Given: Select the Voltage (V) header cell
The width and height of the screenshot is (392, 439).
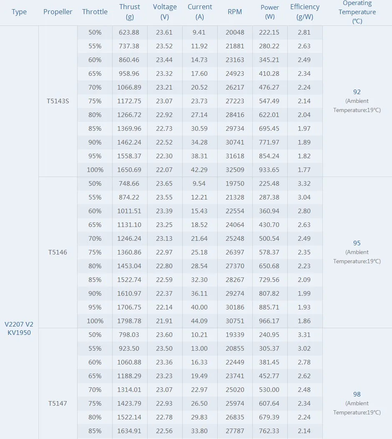Looking at the screenshot, I should (165, 12).
